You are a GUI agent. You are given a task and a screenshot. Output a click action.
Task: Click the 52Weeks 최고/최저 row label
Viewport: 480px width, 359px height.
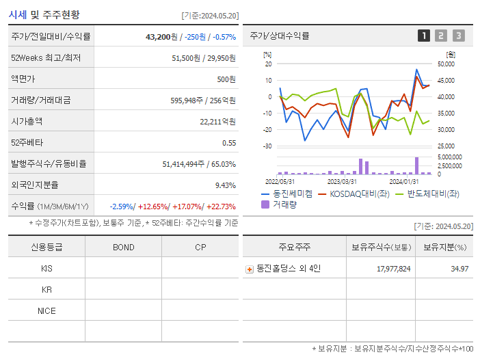(46, 58)
